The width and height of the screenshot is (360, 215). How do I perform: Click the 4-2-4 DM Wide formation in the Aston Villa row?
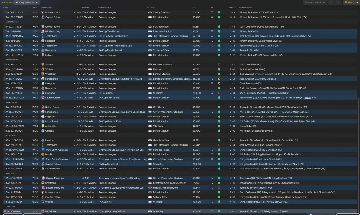click(85, 126)
